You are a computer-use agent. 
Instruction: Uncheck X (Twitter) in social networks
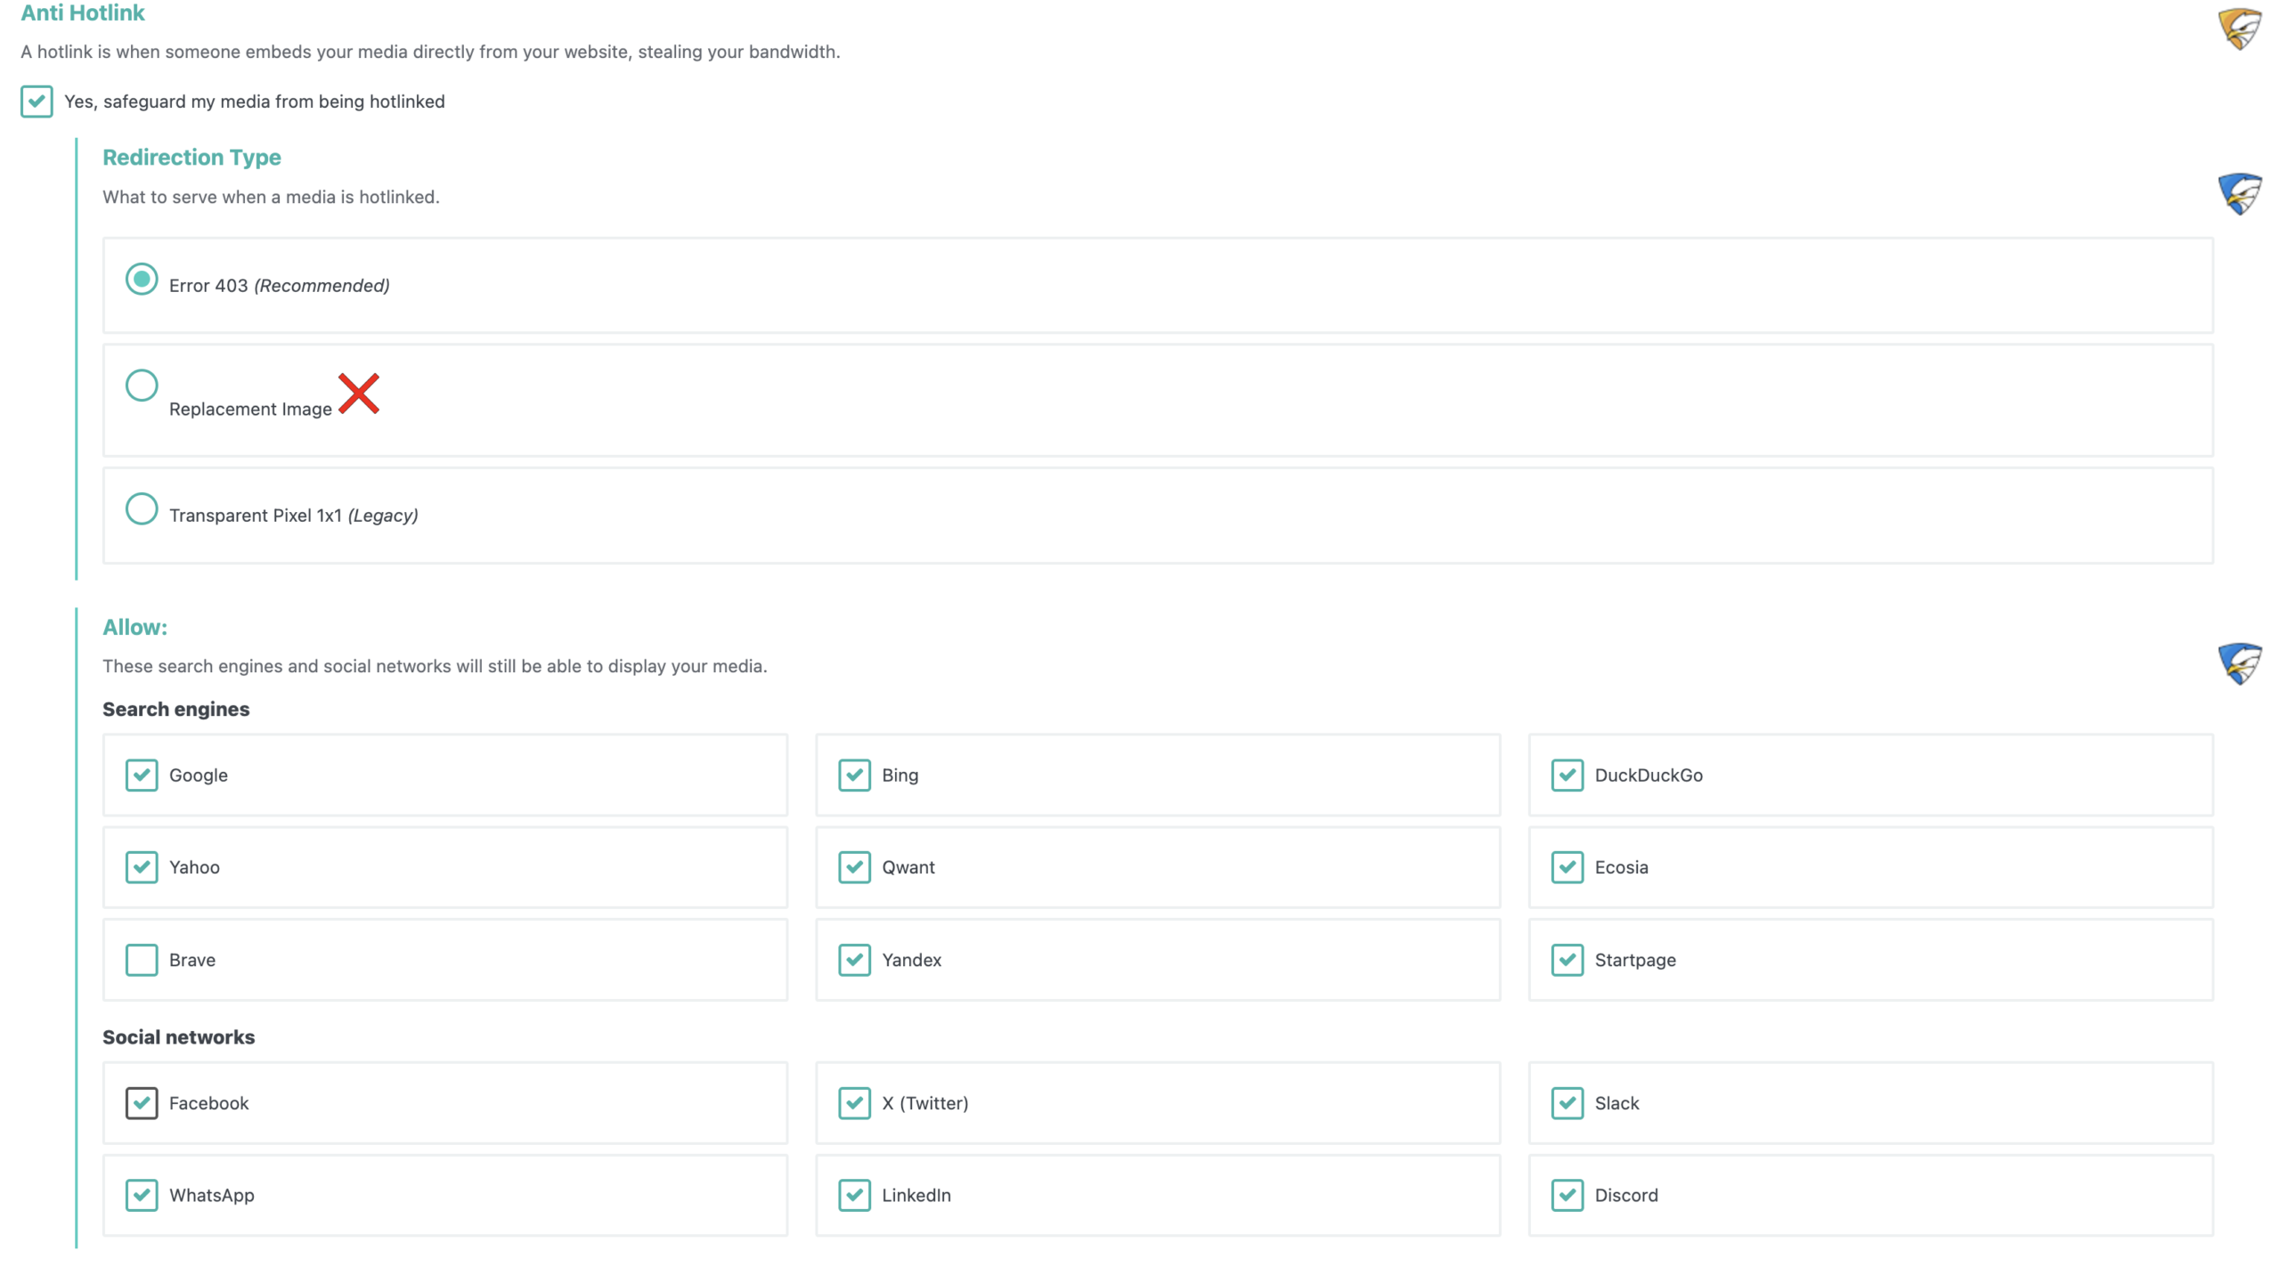click(x=854, y=1103)
